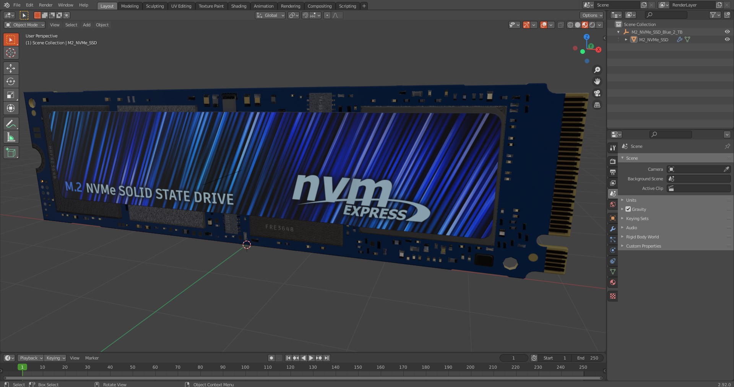Viewport: 734px width, 387px height.
Task: Select the Scale tool
Action: (11, 95)
